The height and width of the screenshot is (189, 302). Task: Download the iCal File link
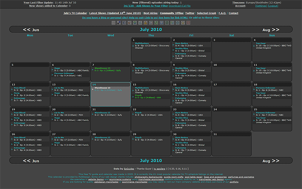point(180,6)
